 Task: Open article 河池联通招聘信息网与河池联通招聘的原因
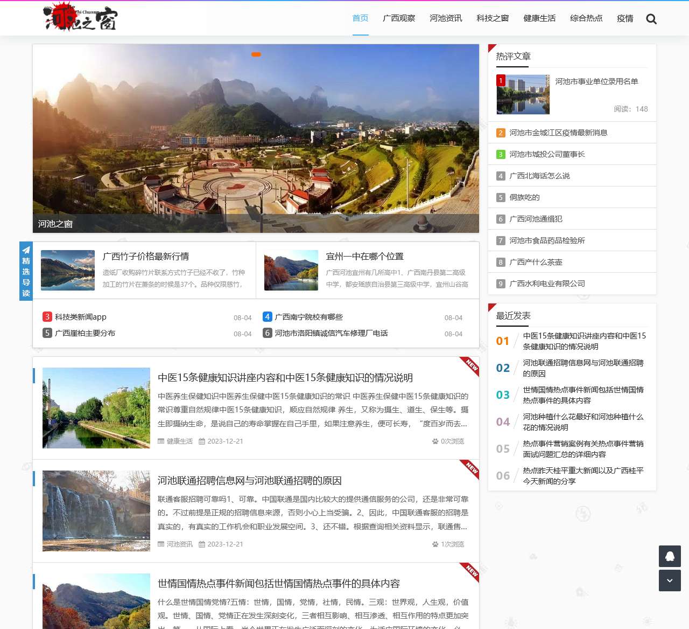[x=250, y=481]
